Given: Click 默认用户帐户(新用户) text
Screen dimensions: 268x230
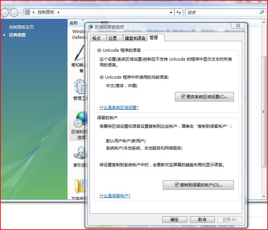Looking at the screenshot, I should point(125,141).
